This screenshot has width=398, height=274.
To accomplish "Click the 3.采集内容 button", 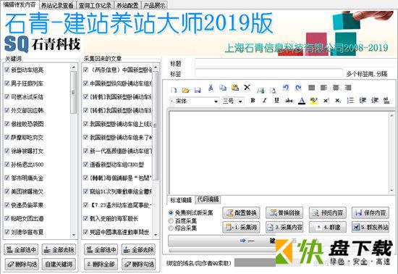I will coord(284,227).
